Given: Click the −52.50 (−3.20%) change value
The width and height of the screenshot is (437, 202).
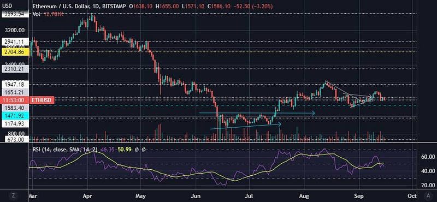Looking at the screenshot, I should 253,6.
